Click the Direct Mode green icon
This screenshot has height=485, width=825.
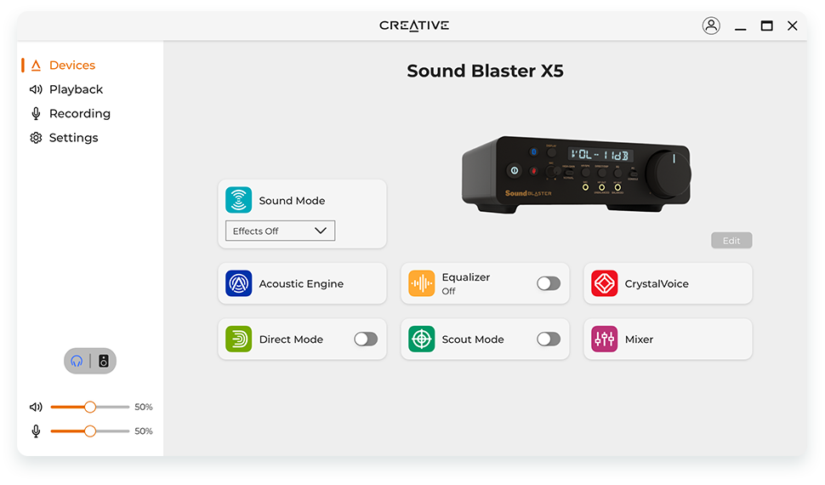(x=239, y=339)
